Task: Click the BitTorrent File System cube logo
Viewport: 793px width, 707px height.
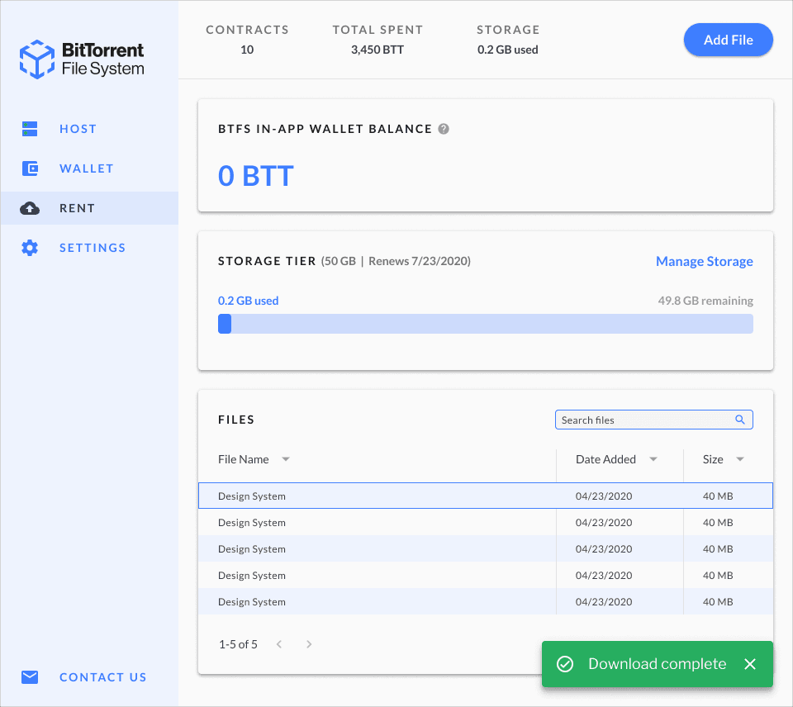Action: pyautogui.click(x=37, y=59)
